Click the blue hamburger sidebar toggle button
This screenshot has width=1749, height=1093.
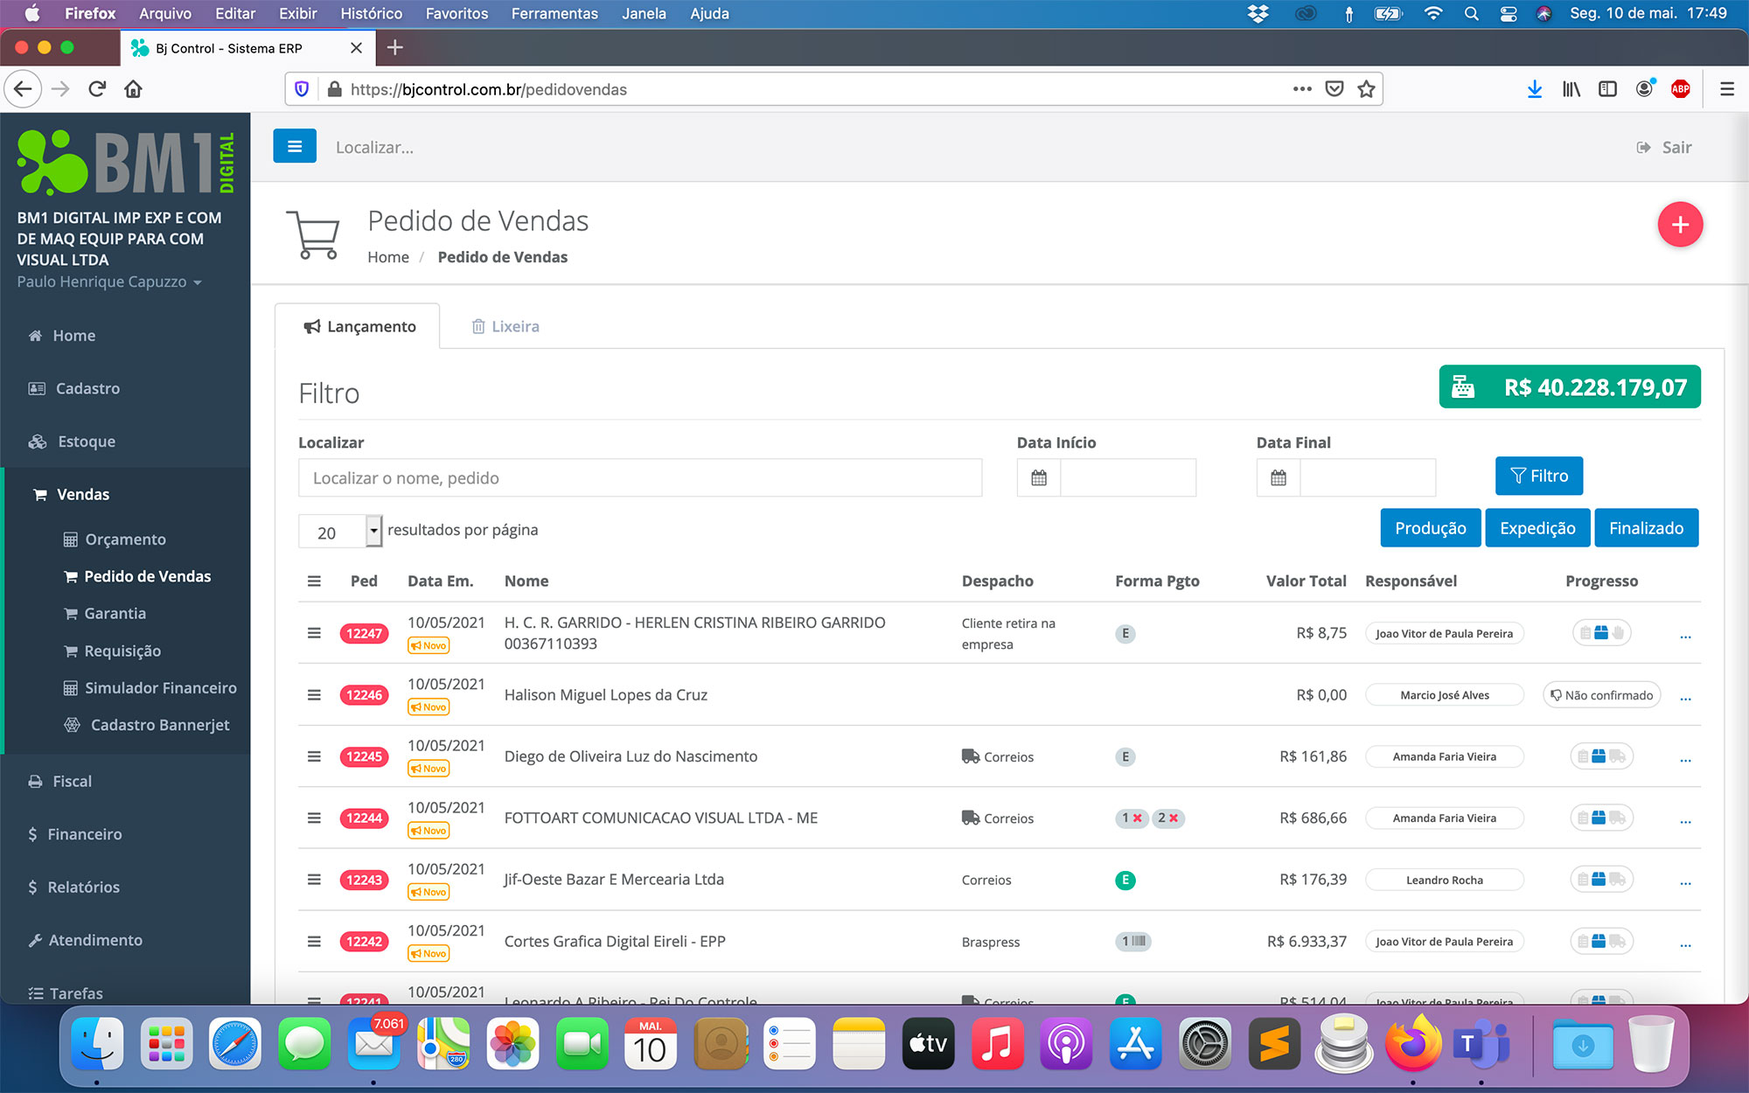pyautogui.click(x=294, y=146)
